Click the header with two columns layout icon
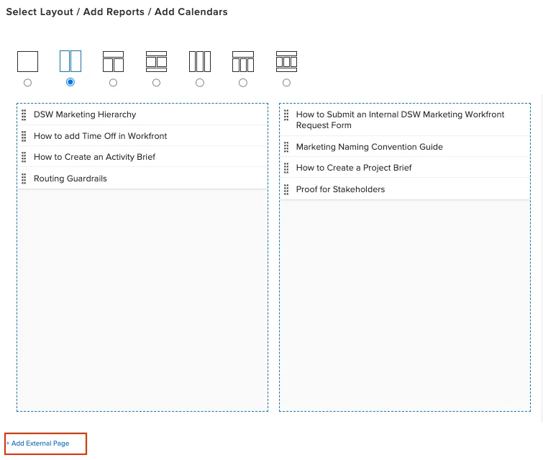 (x=113, y=61)
